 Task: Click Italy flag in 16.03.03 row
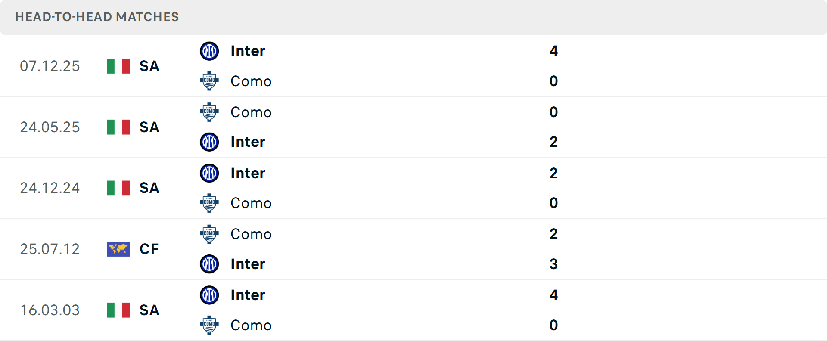pos(118,310)
